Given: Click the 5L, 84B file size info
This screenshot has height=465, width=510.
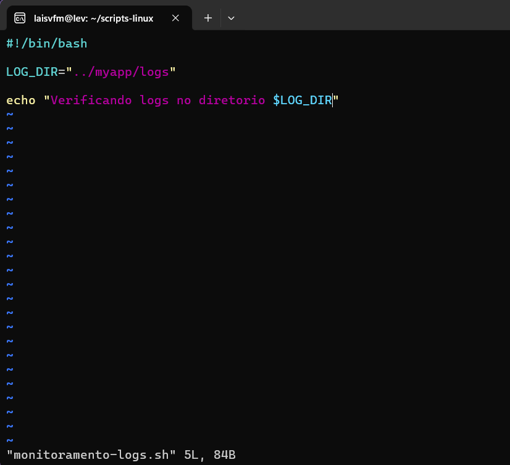Looking at the screenshot, I should coord(210,455).
